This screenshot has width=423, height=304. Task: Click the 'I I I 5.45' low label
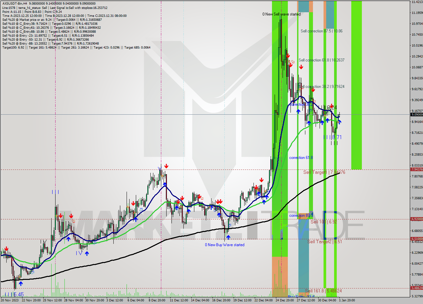[x=14, y=294]
